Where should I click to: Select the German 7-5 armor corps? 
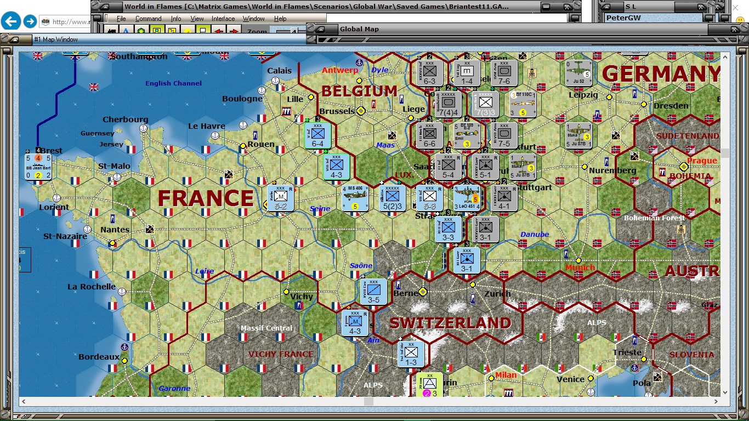coord(504,135)
